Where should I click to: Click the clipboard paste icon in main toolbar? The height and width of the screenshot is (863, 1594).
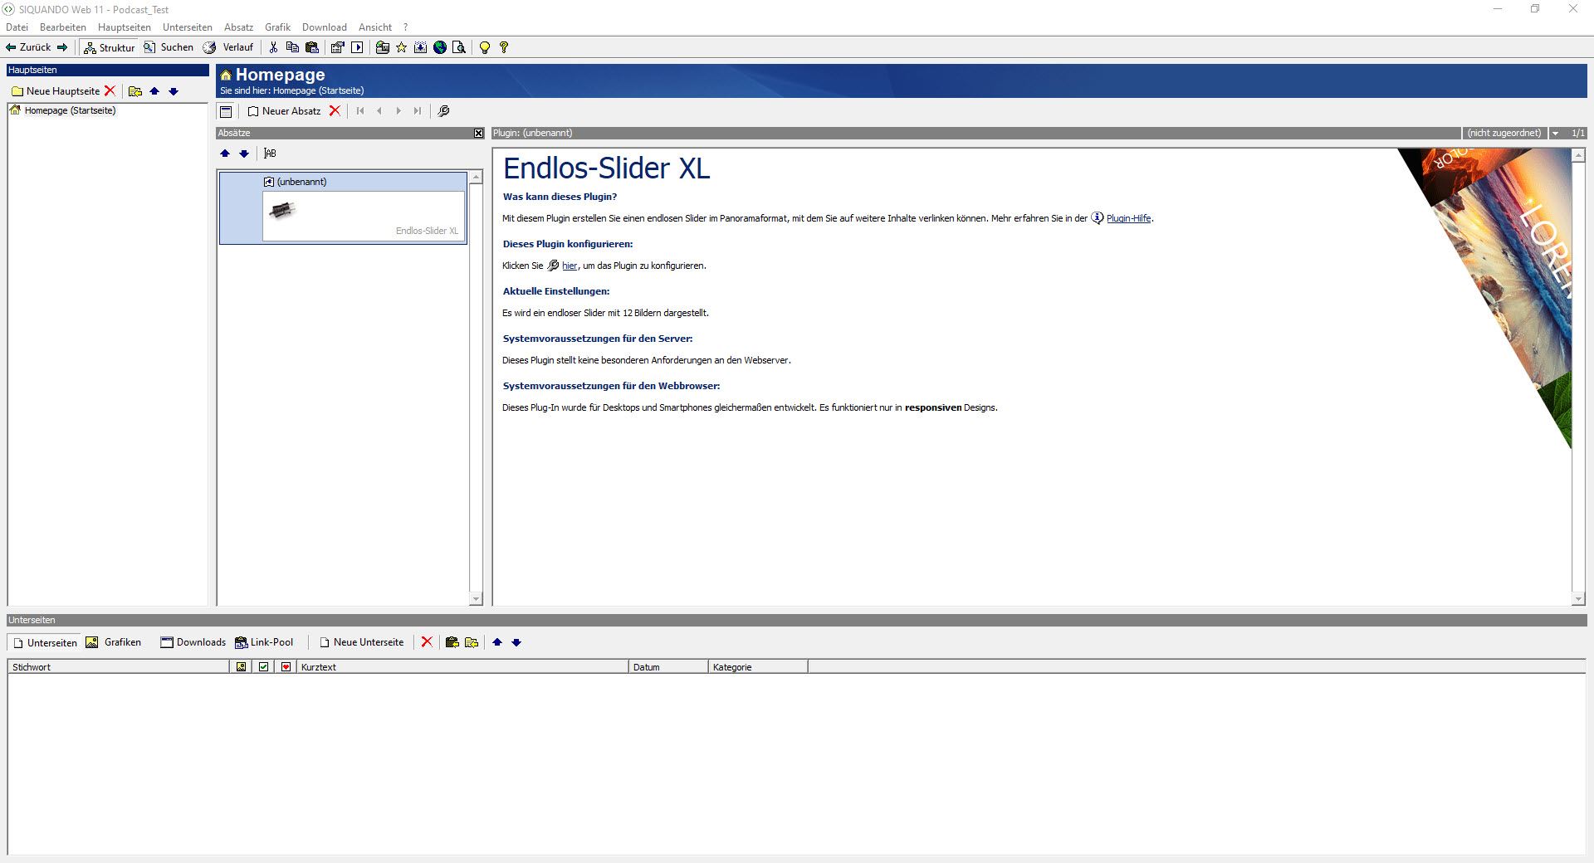coord(312,47)
